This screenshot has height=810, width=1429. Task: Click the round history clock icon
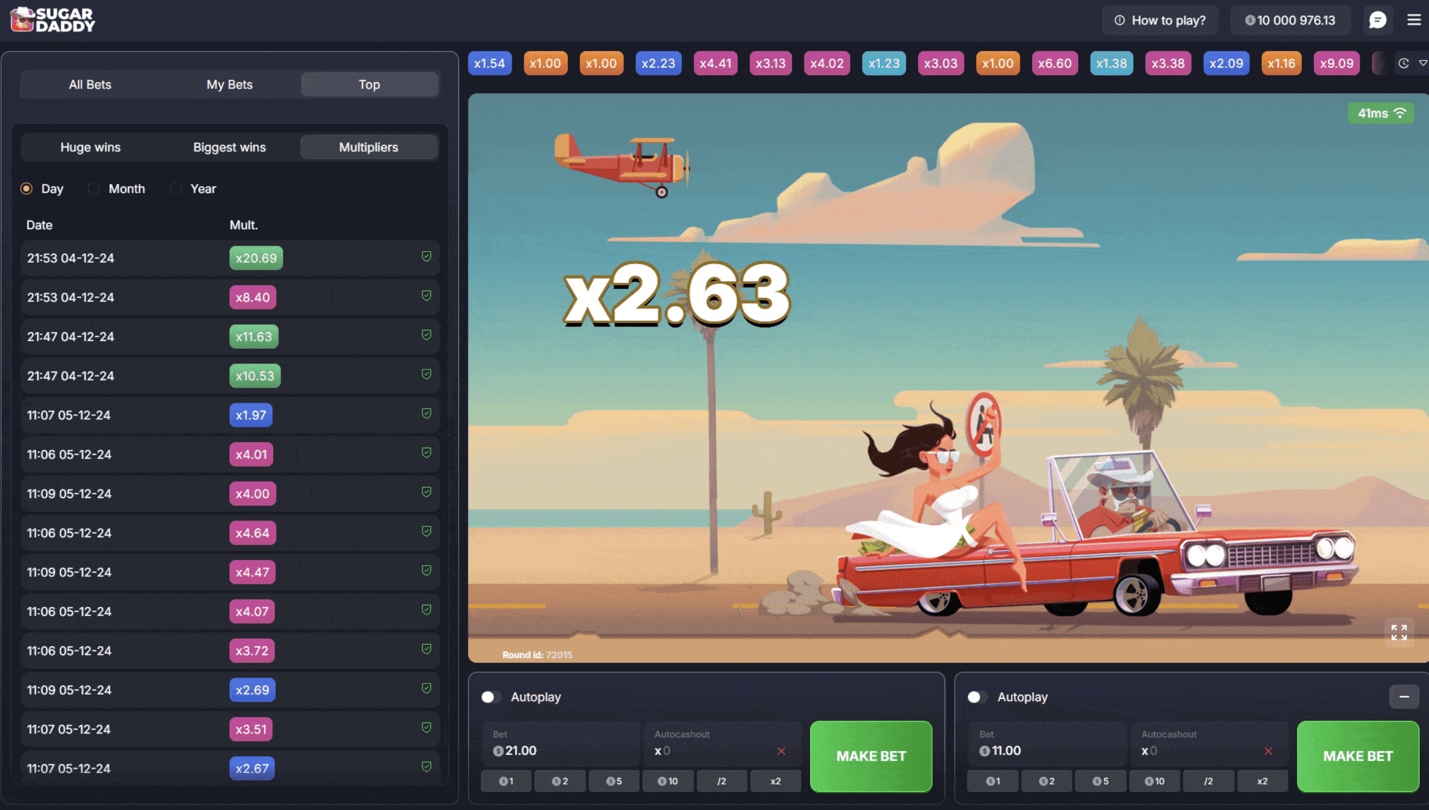coord(1404,64)
